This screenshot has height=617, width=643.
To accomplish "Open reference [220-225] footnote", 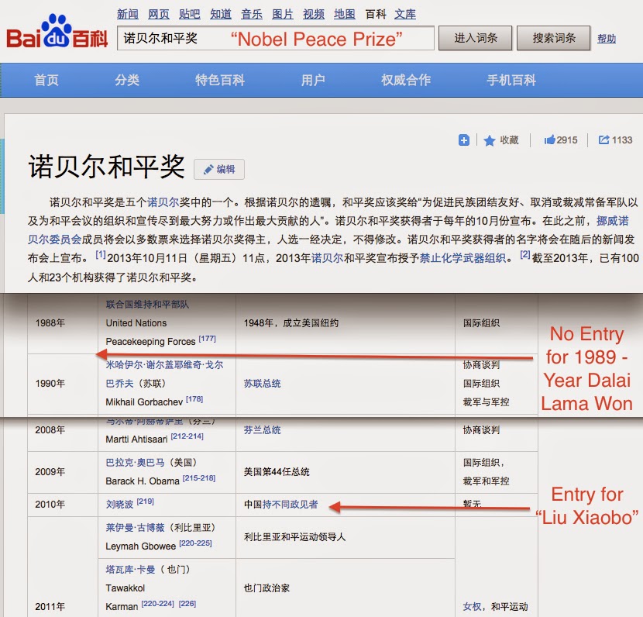I will pyautogui.click(x=195, y=543).
